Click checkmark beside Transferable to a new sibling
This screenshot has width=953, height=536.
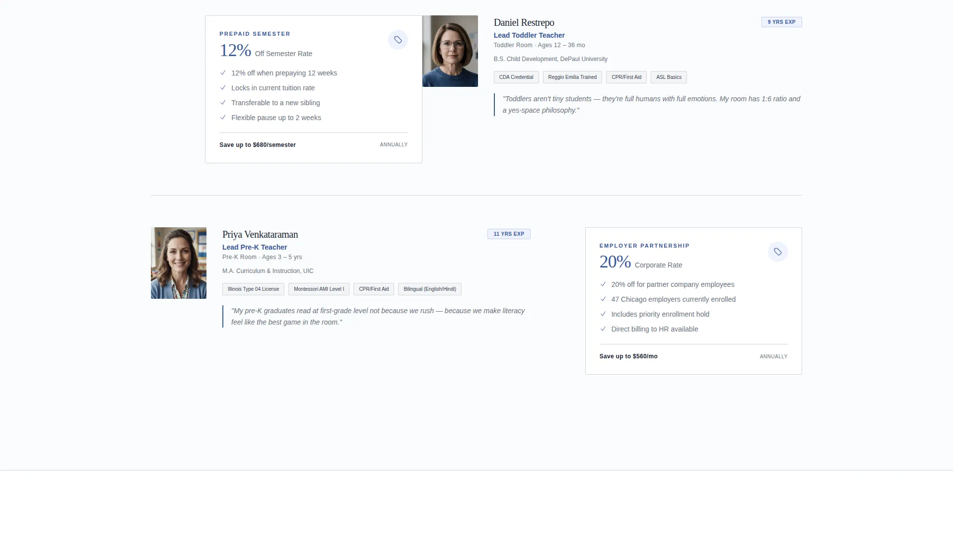223,102
